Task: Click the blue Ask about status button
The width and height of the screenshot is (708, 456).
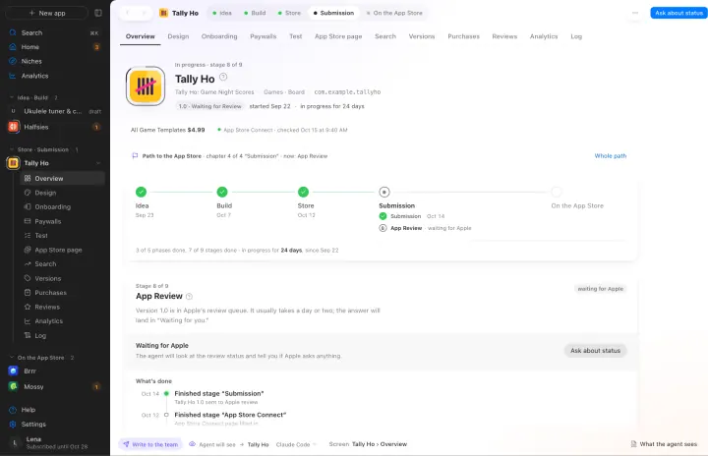Action: pyautogui.click(x=678, y=13)
